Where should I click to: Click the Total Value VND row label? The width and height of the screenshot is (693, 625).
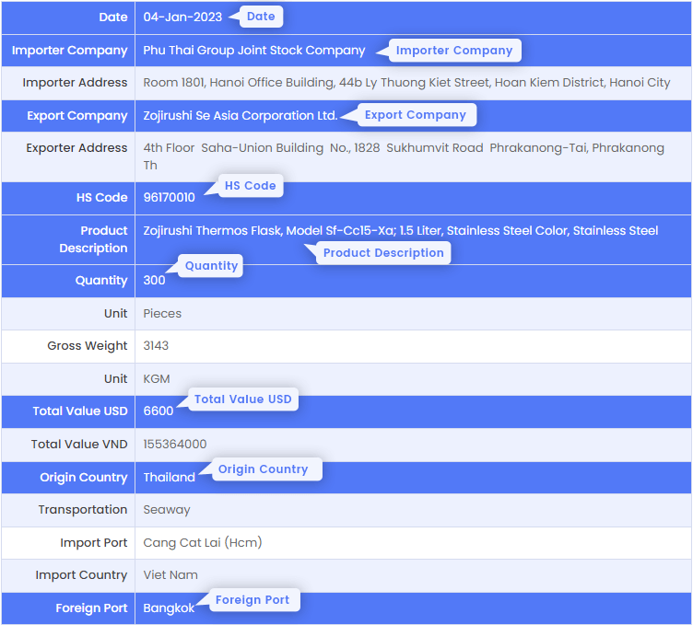(79, 444)
